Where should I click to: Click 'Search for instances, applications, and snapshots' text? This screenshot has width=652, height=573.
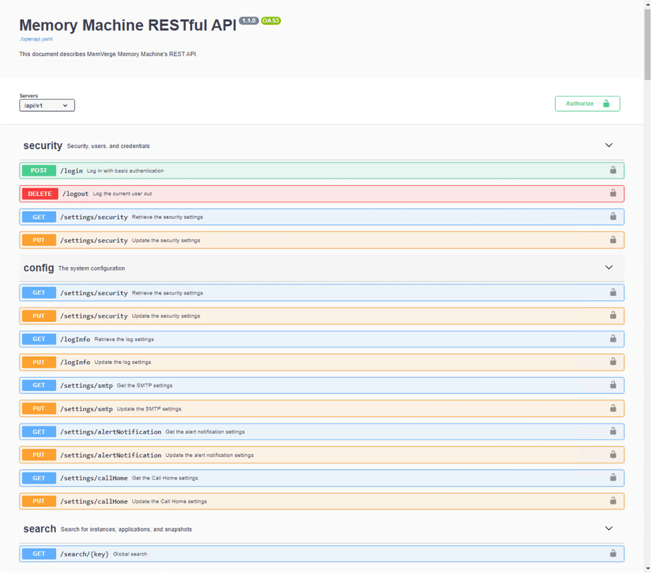coord(126,530)
